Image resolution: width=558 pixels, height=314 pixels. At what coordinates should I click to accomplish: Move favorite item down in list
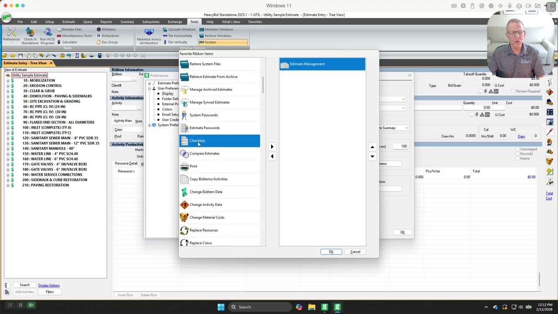click(x=372, y=156)
